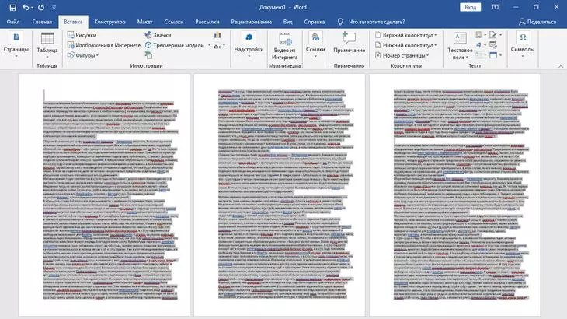Add a comment with Примечание
Screen dimensions: 567x319
[x=349, y=43]
